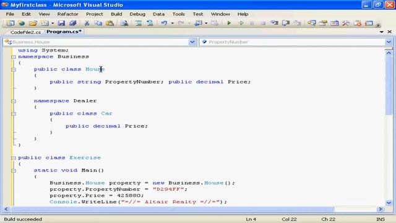Open the active files list dropdown arrow
The image size is (396, 223).
click(x=382, y=32)
